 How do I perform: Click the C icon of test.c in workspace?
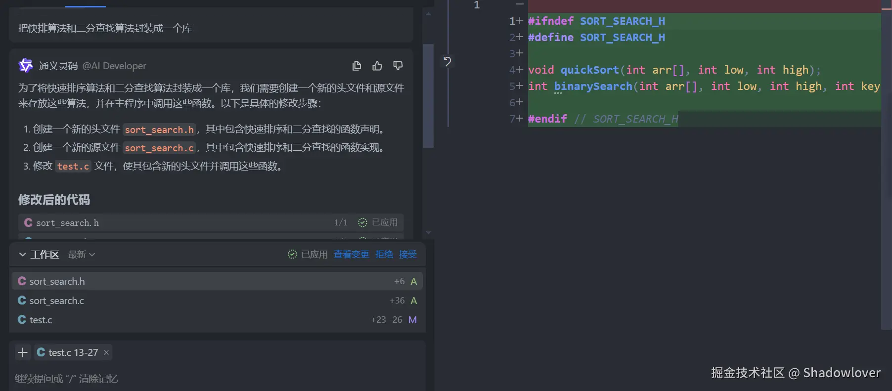[22, 319]
